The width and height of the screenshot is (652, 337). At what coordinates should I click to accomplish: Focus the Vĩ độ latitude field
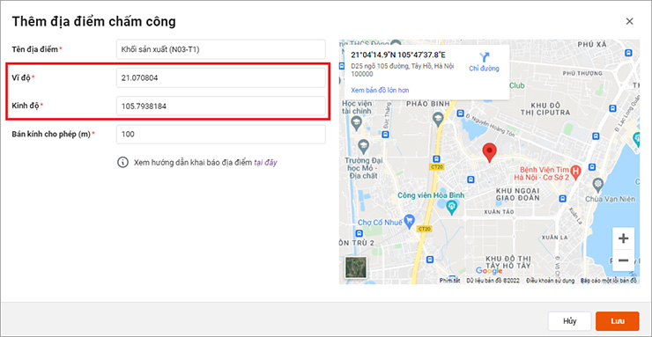(x=221, y=77)
